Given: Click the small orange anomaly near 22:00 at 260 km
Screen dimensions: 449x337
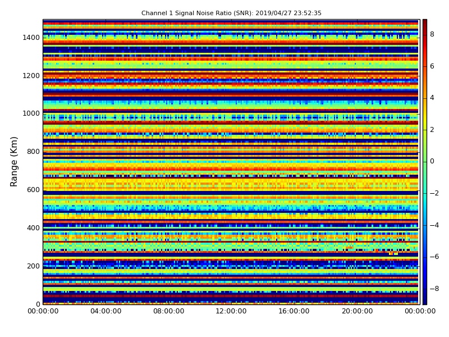Looking at the screenshot, I should [393, 254].
